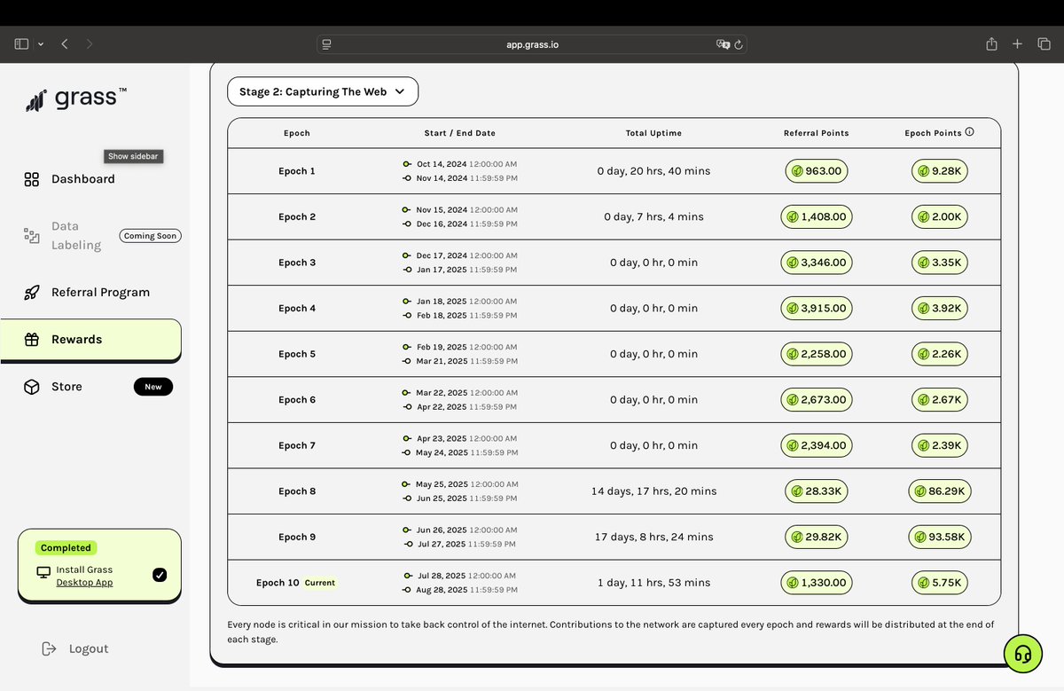This screenshot has width=1064, height=691.
Task: Click the Epoch Points info icon
Action: tap(969, 132)
